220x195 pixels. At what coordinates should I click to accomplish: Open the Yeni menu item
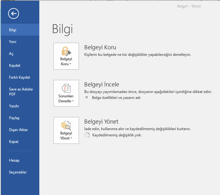click(20, 42)
